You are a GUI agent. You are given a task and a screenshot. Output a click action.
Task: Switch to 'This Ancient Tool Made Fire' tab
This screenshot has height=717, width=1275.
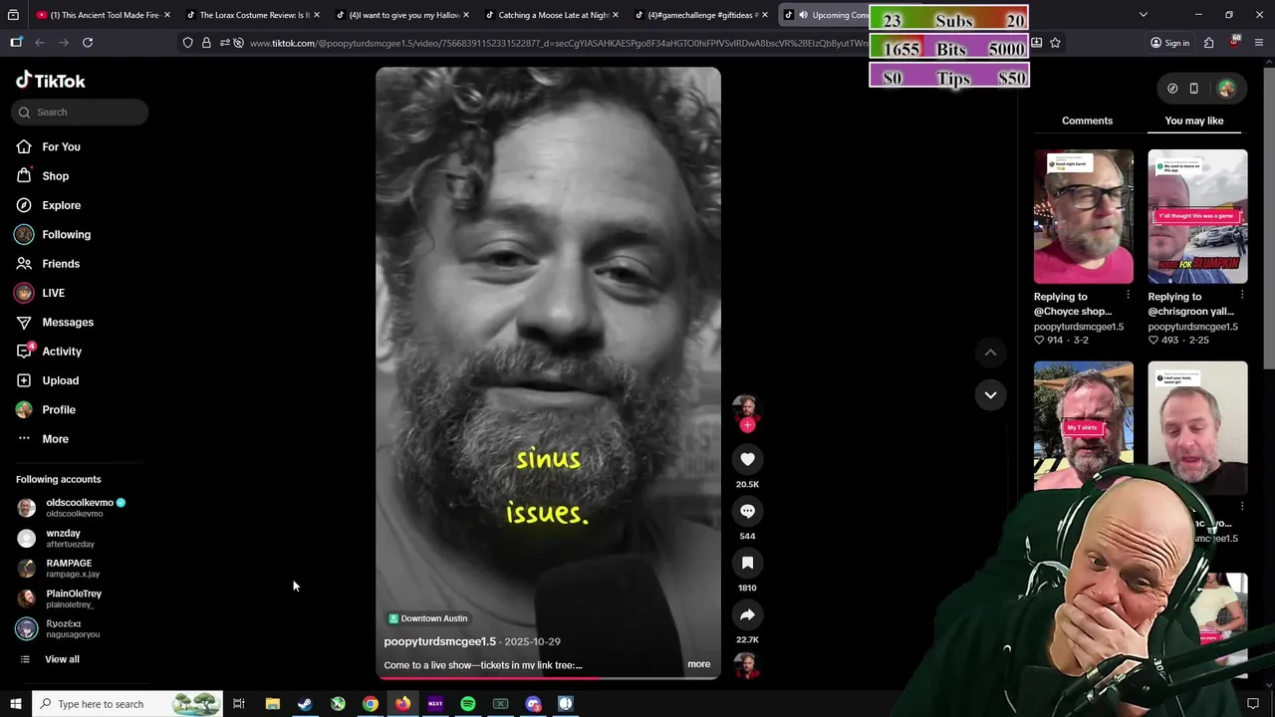pyautogui.click(x=101, y=15)
